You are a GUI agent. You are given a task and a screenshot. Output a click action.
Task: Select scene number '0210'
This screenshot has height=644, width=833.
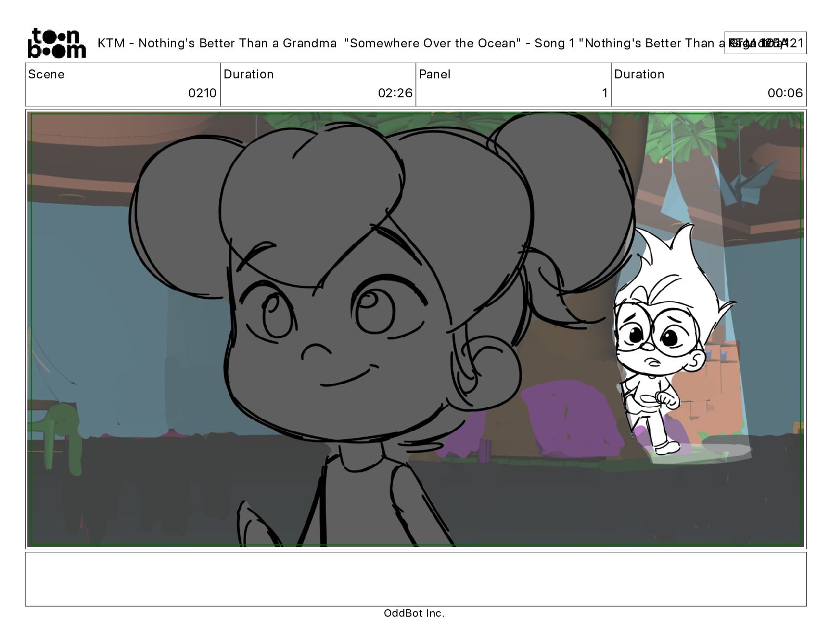click(x=202, y=93)
